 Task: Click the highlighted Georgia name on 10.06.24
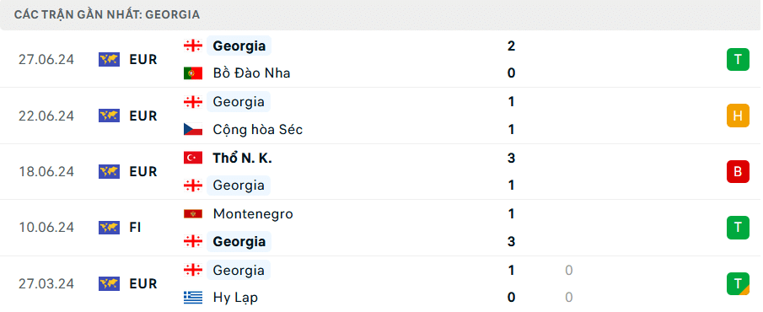pos(239,241)
